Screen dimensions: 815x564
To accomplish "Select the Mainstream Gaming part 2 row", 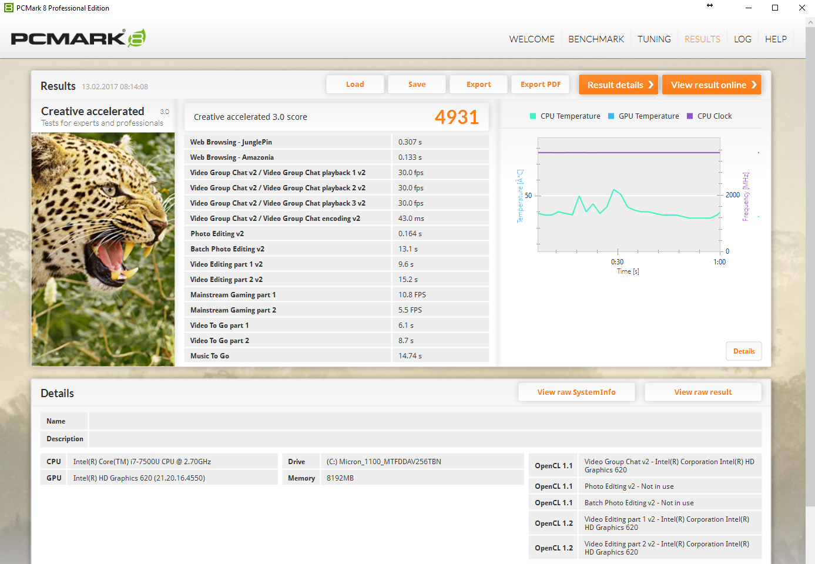I will (x=337, y=310).
